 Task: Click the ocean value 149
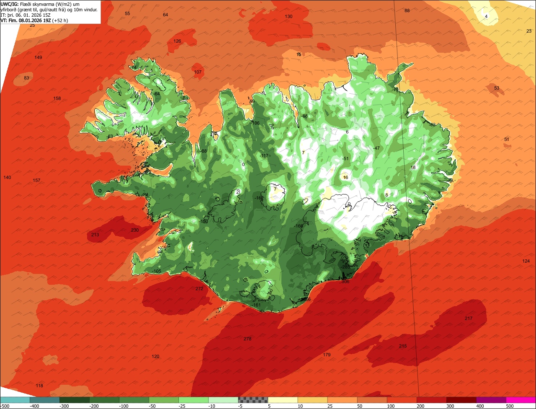[39, 57]
